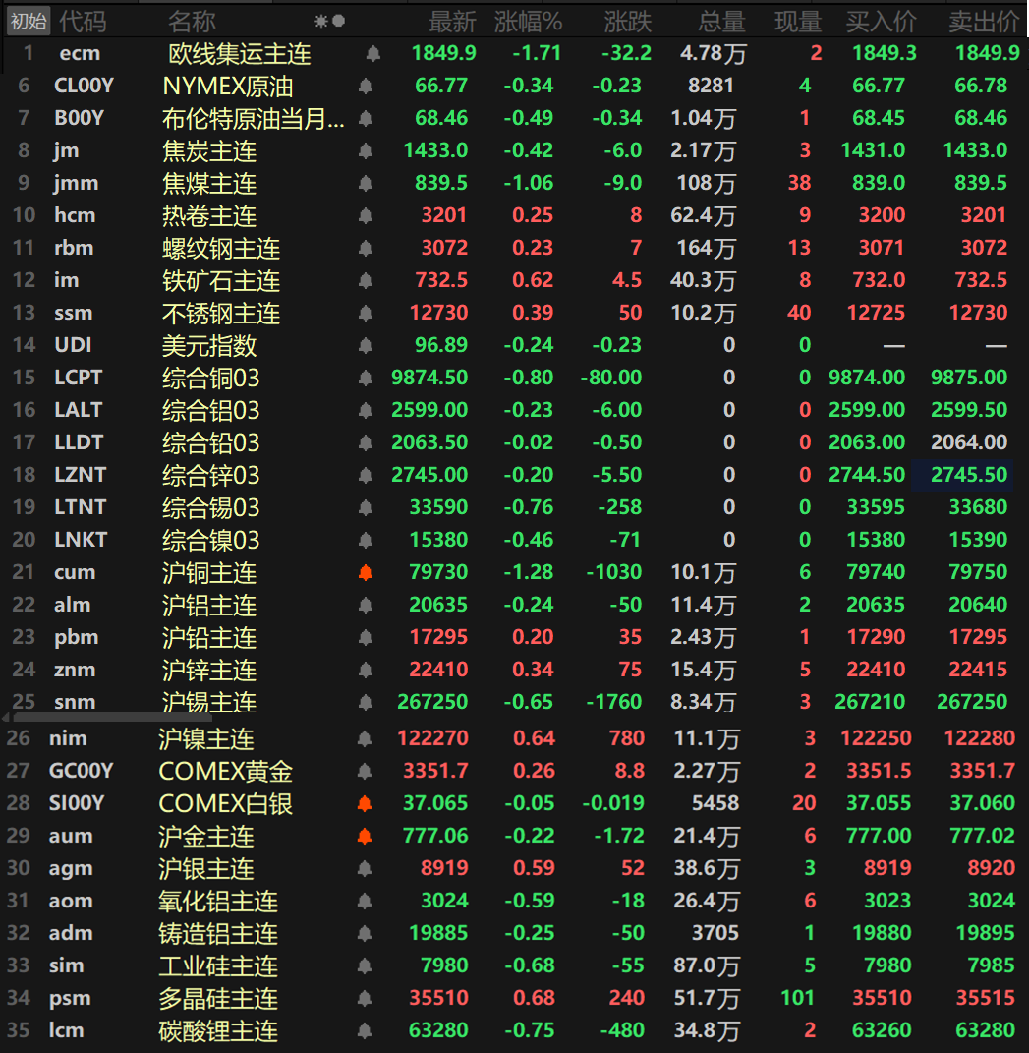Viewport: 1029px width, 1053px height.
Task: Select the 综合铅03 row name
Action: pyautogui.click(x=210, y=442)
